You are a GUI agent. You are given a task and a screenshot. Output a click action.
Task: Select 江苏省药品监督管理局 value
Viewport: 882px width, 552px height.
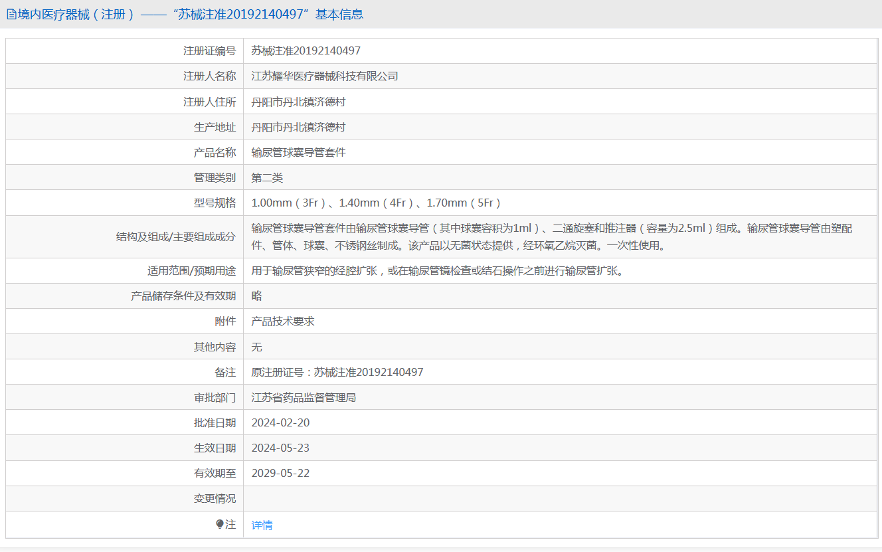[x=304, y=397]
